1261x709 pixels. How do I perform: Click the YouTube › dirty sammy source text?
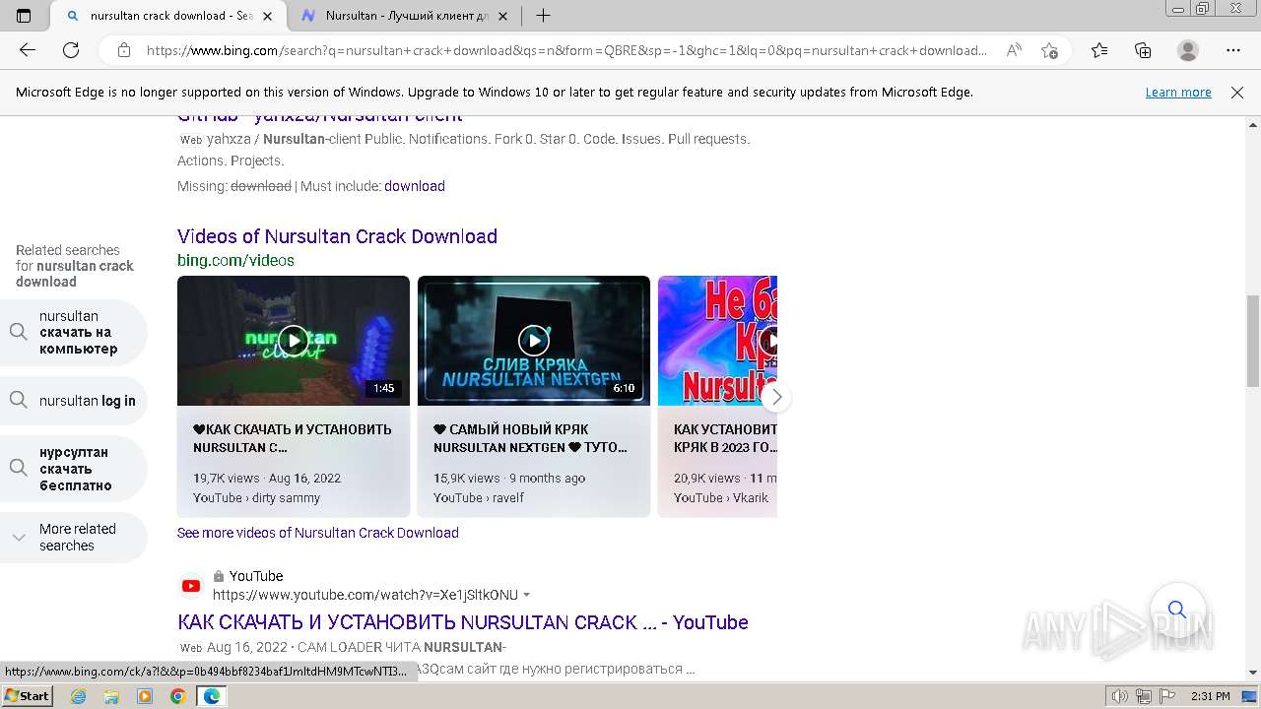point(256,498)
